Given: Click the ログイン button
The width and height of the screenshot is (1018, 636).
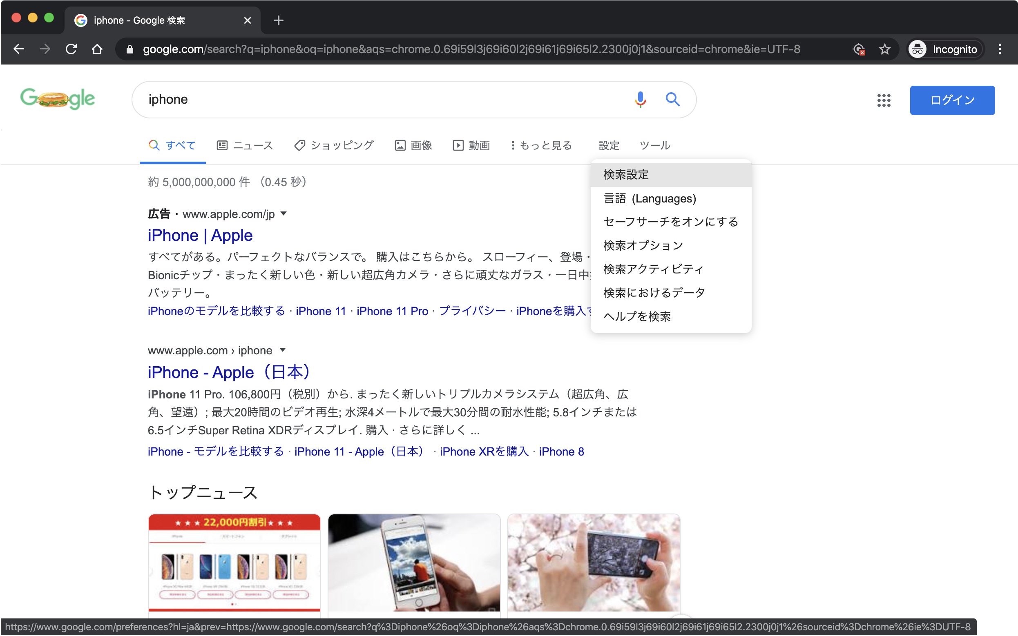Looking at the screenshot, I should pyautogui.click(x=953, y=100).
